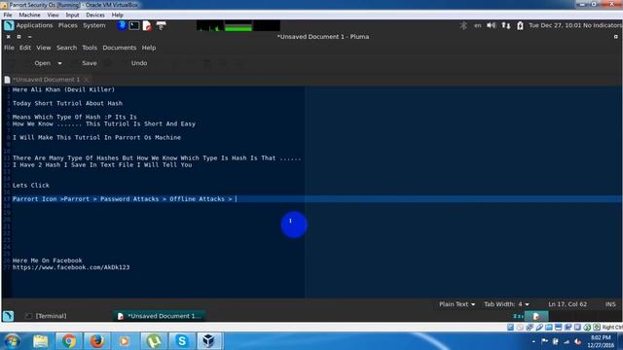Launch the terminal from top panel

[x=134, y=25]
